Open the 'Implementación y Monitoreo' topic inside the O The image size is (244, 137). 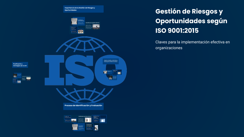111,61
